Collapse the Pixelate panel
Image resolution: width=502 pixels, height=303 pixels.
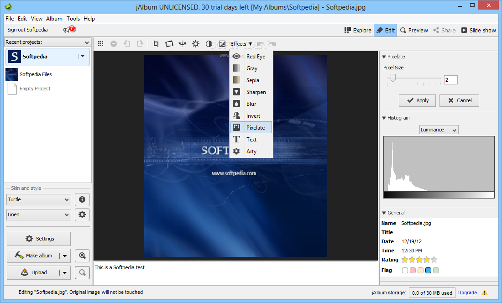[x=384, y=57]
